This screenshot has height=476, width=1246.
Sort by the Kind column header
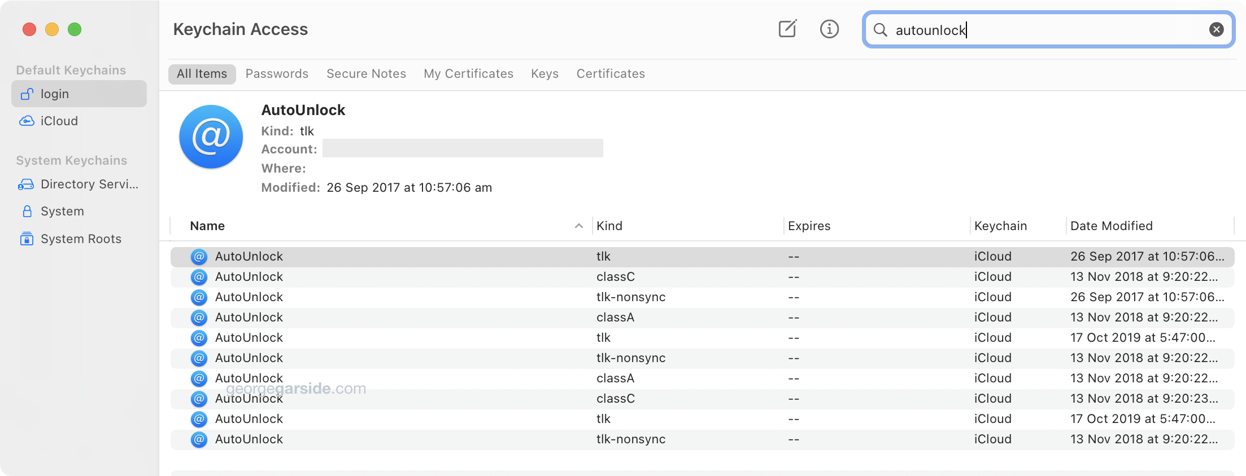688,226
